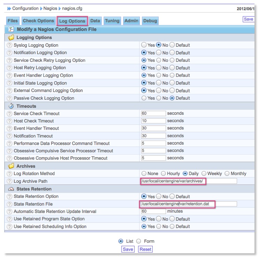Click help icon next to State Retention File
The width and height of the screenshot is (258, 257).
(10, 204)
